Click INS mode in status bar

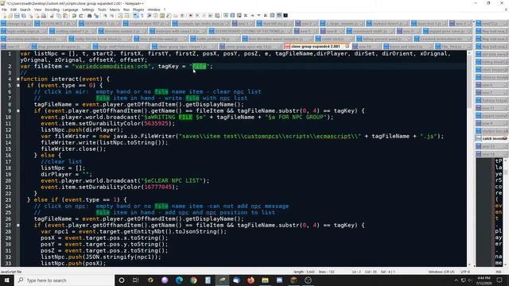(499, 272)
